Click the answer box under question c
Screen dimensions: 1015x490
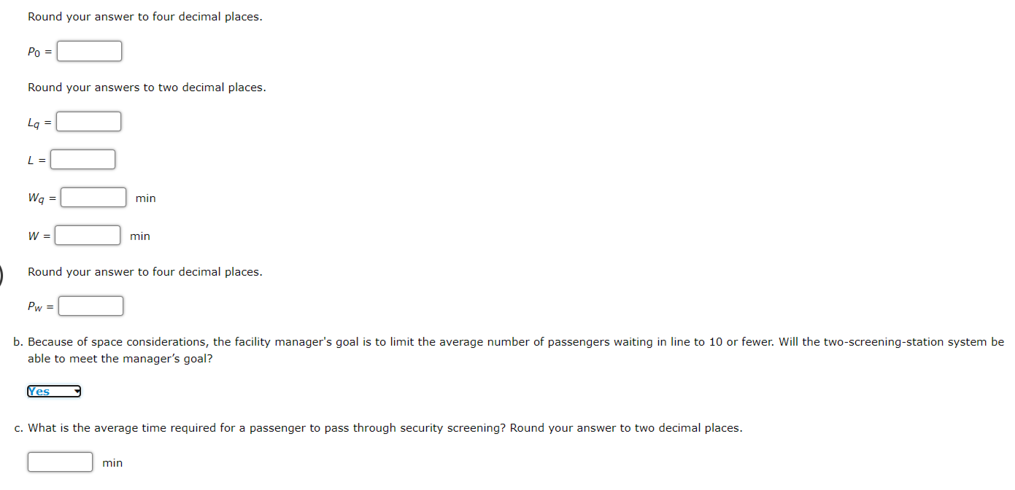(x=60, y=461)
